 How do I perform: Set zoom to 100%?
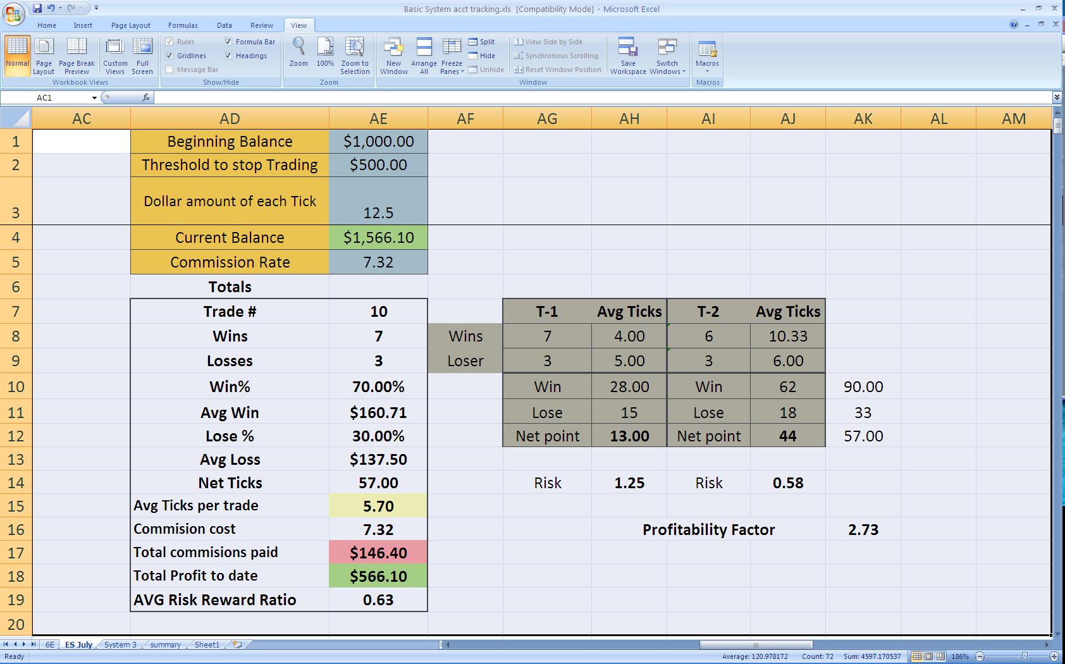pyautogui.click(x=325, y=52)
